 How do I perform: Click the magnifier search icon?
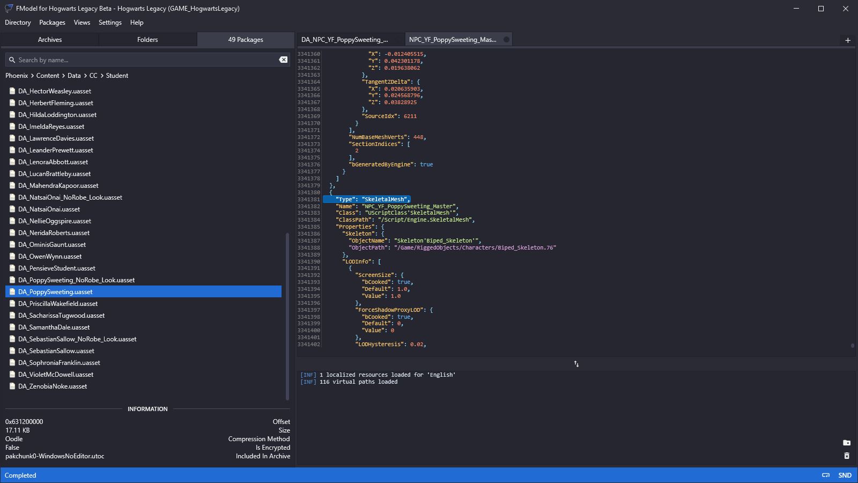click(x=12, y=60)
